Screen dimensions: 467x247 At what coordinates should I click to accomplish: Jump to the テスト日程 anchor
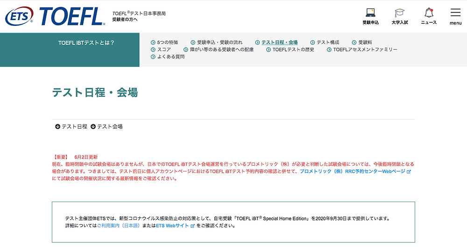point(74,126)
